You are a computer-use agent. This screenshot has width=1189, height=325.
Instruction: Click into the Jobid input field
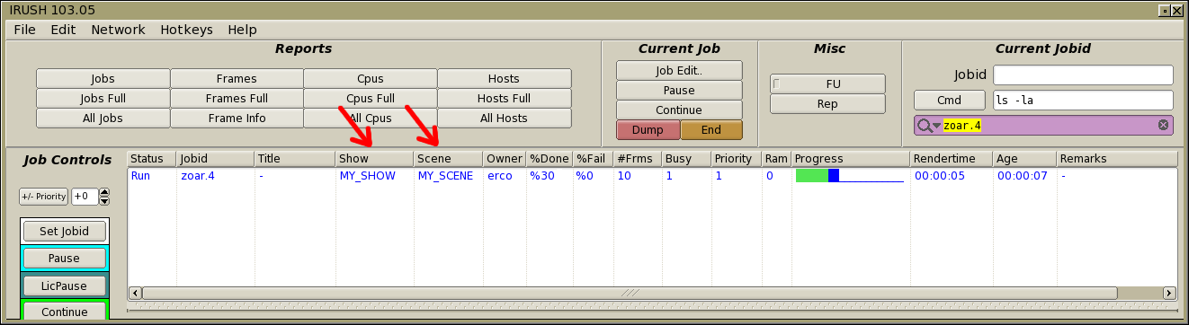coord(1083,75)
